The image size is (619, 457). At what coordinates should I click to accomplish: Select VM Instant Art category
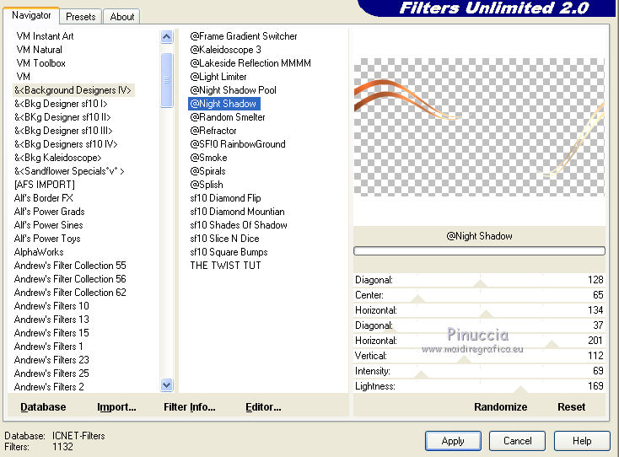pos(45,36)
